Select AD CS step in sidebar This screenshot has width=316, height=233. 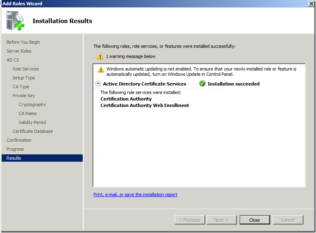pos(13,60)
